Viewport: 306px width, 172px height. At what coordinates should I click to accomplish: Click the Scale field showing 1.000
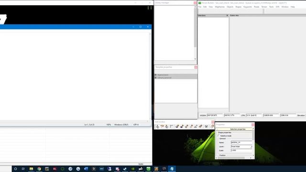(241, 150)
